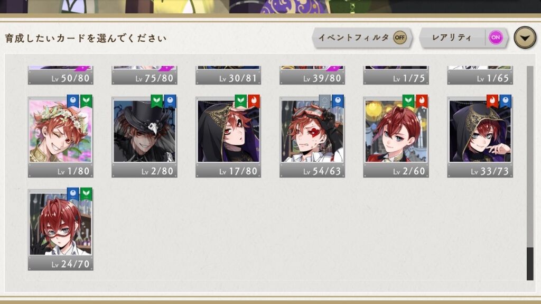
Task: Toggle the レアリティ ON switch
Action: click(496, 38)
